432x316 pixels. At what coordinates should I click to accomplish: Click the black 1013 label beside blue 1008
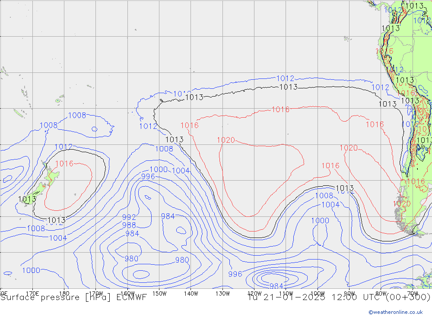tap(175, 139)
